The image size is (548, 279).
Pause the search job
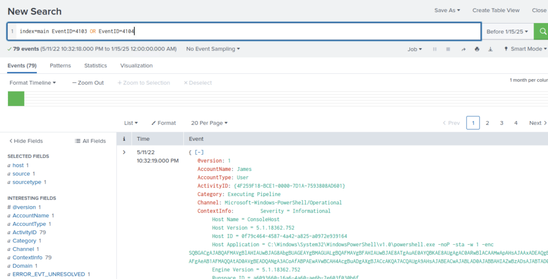pos(435,49)
